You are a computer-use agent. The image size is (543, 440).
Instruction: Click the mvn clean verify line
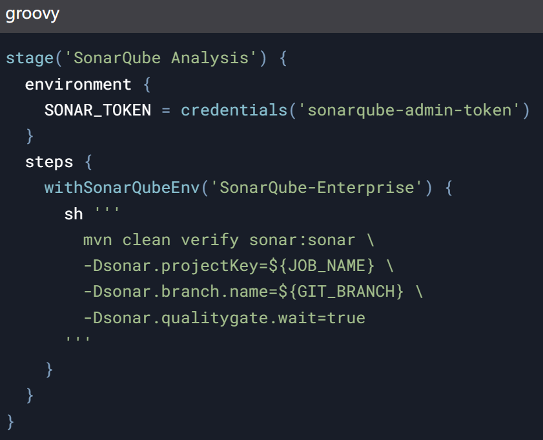(x=229, y=240)
